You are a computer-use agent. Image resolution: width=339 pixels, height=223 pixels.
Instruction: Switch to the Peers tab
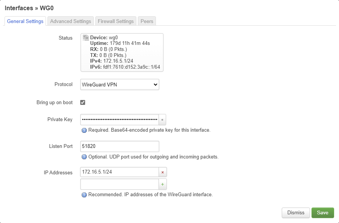147,21
